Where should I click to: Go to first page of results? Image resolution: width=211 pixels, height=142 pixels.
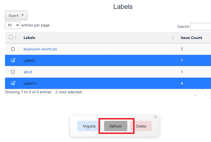(195, 96)
